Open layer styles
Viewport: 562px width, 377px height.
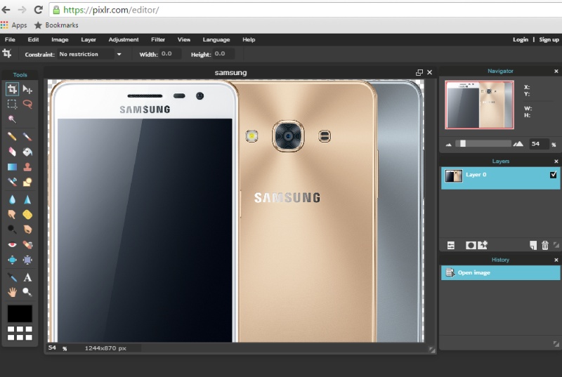tap(483, 245)
